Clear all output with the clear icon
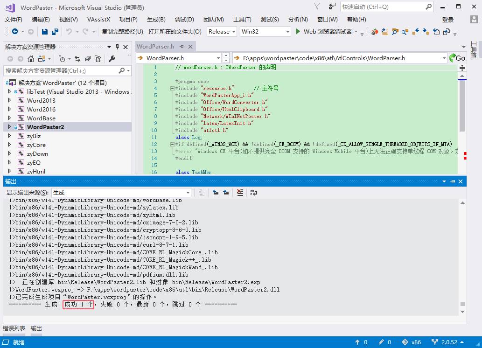Viewport: 482px width, 348px height. coord(240,192)
